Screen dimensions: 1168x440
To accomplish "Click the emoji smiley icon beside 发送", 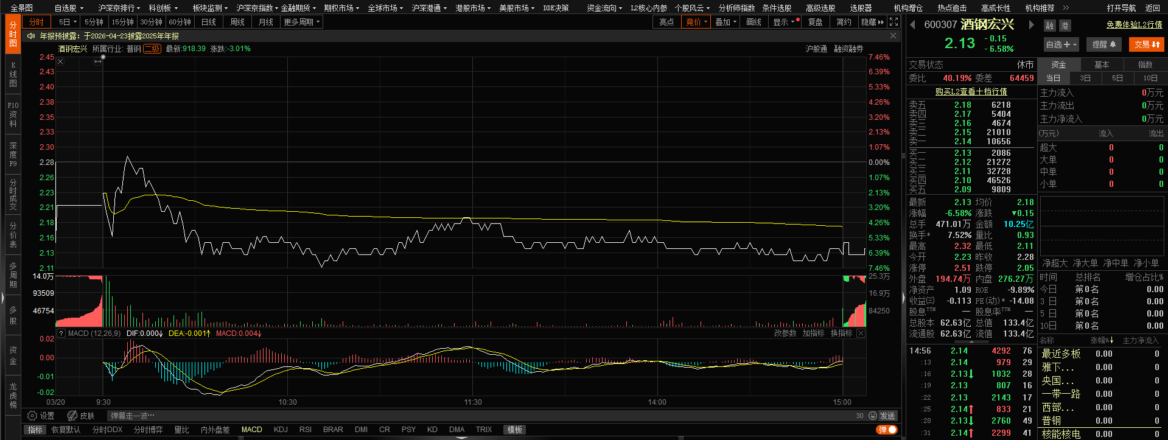I will [x=872, y=416].
